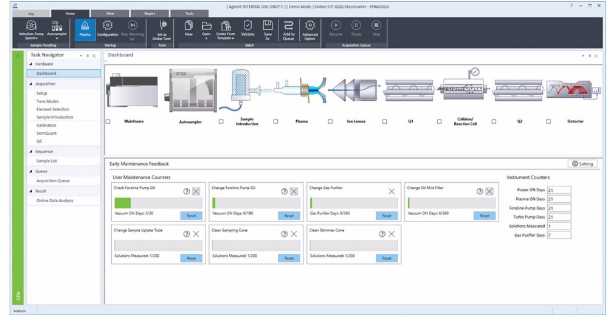Click Add to Queue
The image size is (608, 320).
pyautogui.click(x=288, y=30)
